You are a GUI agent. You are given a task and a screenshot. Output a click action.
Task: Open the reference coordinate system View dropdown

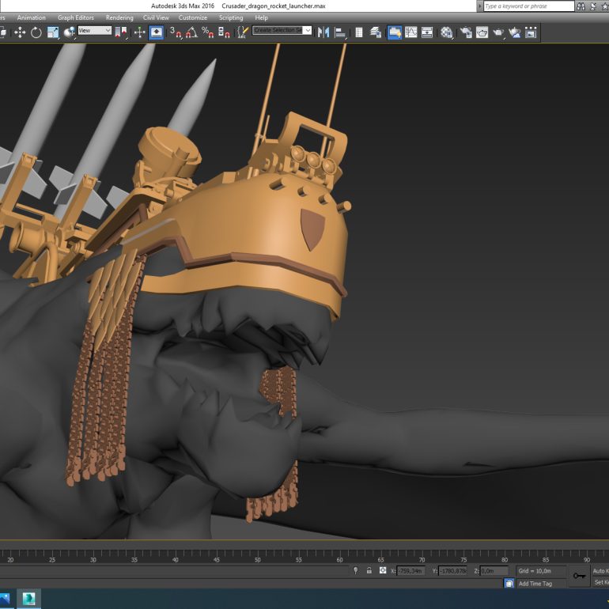94,30
